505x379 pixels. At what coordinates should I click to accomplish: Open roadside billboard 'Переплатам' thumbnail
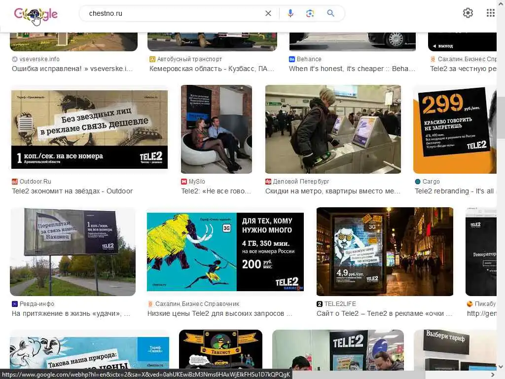pyautogui.click(x=73, y=252)
